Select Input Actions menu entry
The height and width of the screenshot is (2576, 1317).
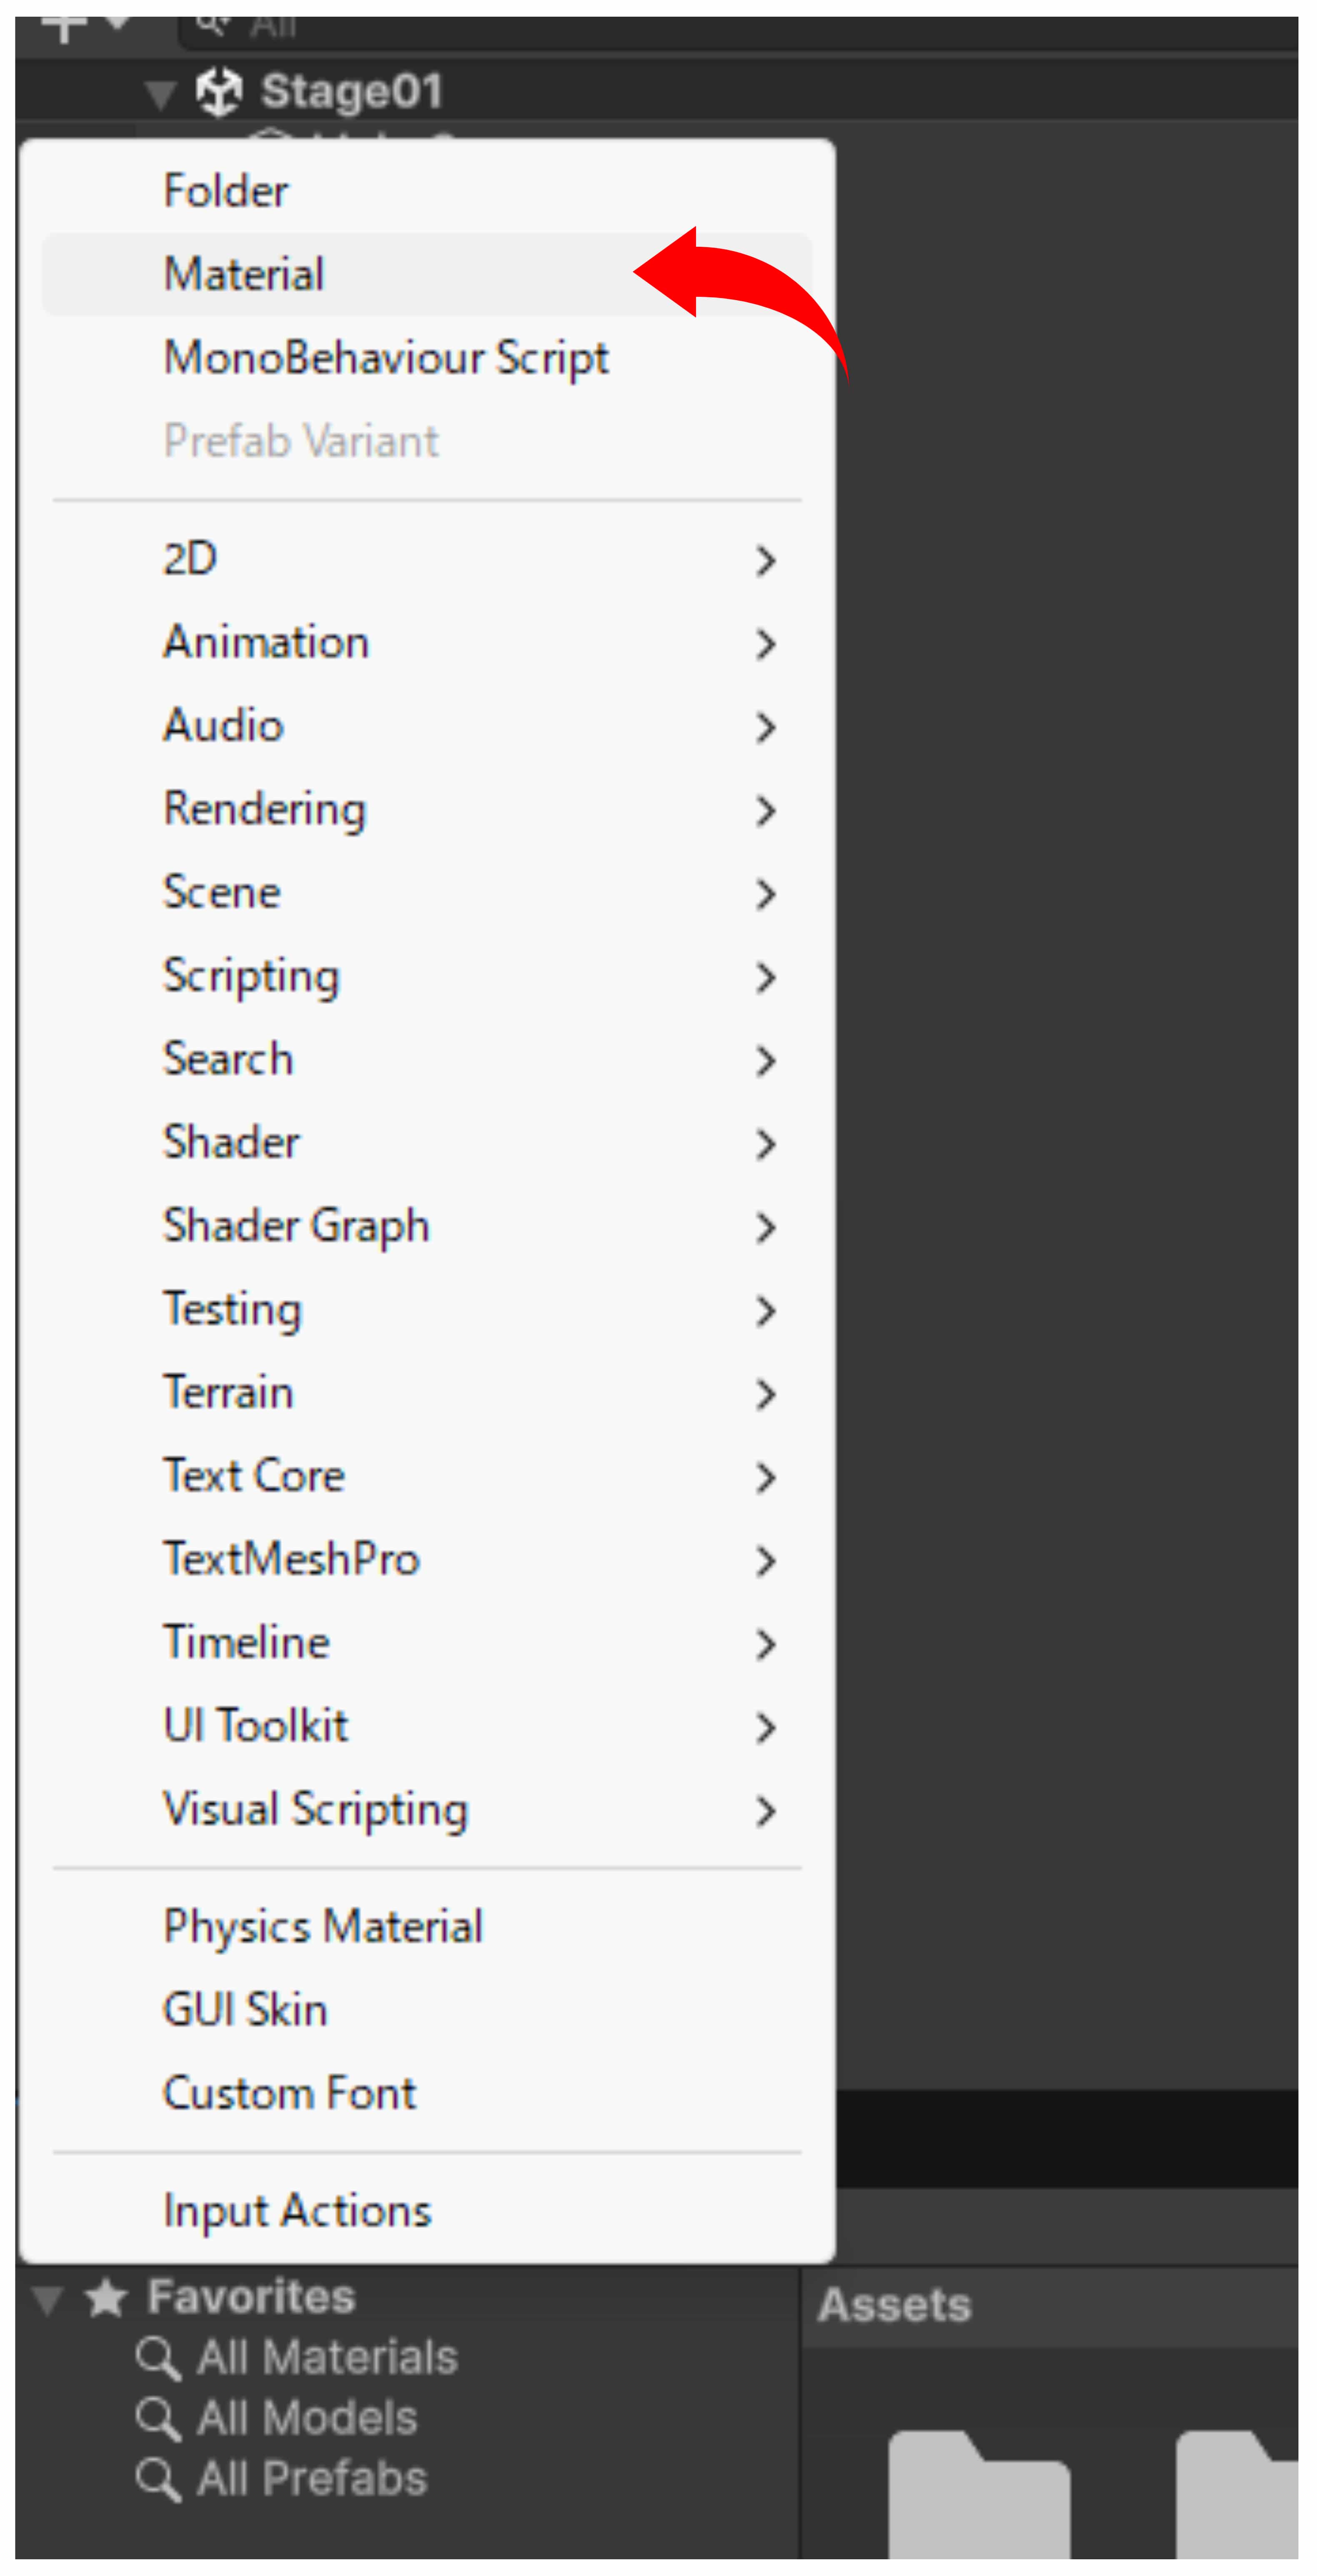pyautogui.click(x=297, y=2210)
